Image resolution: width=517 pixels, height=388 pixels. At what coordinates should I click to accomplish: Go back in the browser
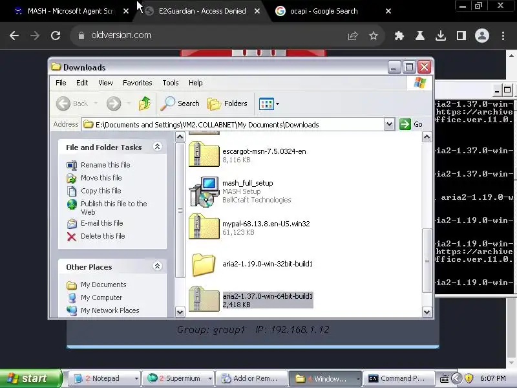point(14,36)
